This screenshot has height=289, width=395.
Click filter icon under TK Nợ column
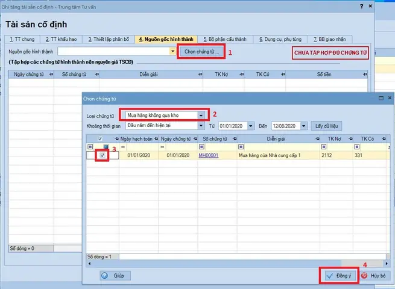click(330, 146)
